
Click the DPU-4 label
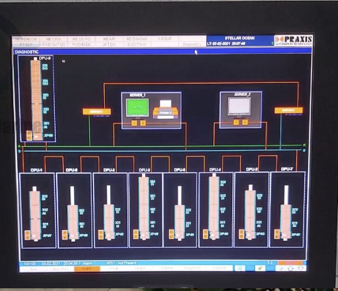click(x=215, y=170)
